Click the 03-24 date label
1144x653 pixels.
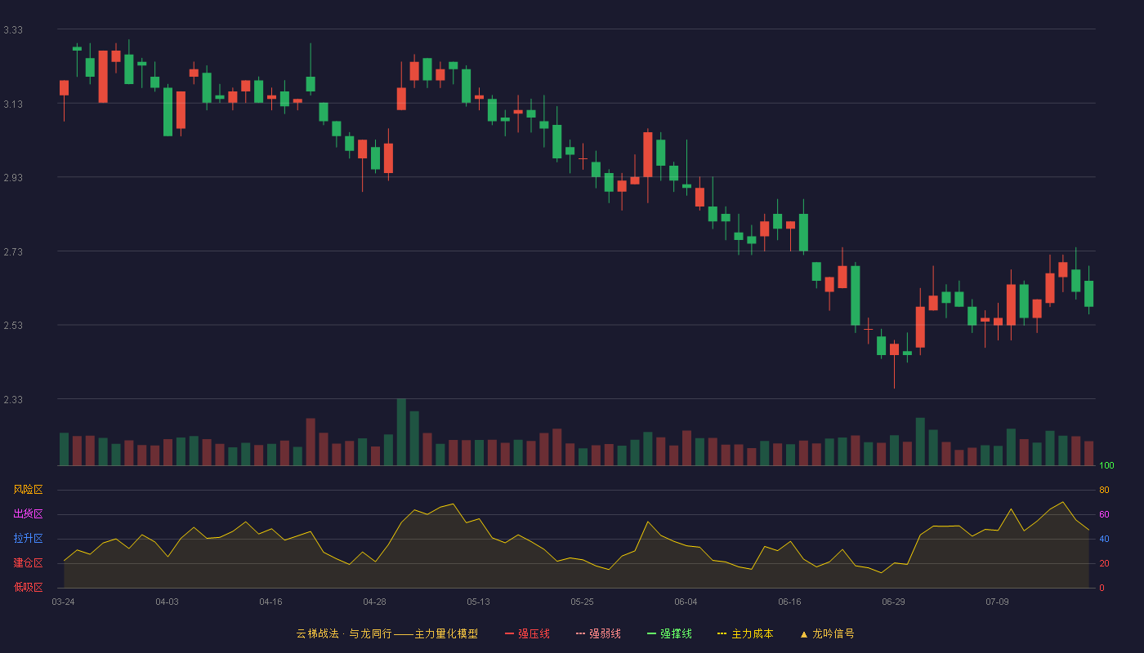[64, 602]
